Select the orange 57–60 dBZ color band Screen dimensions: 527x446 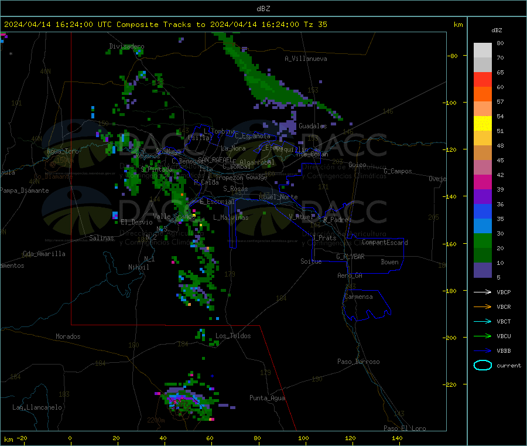point(482,94)
